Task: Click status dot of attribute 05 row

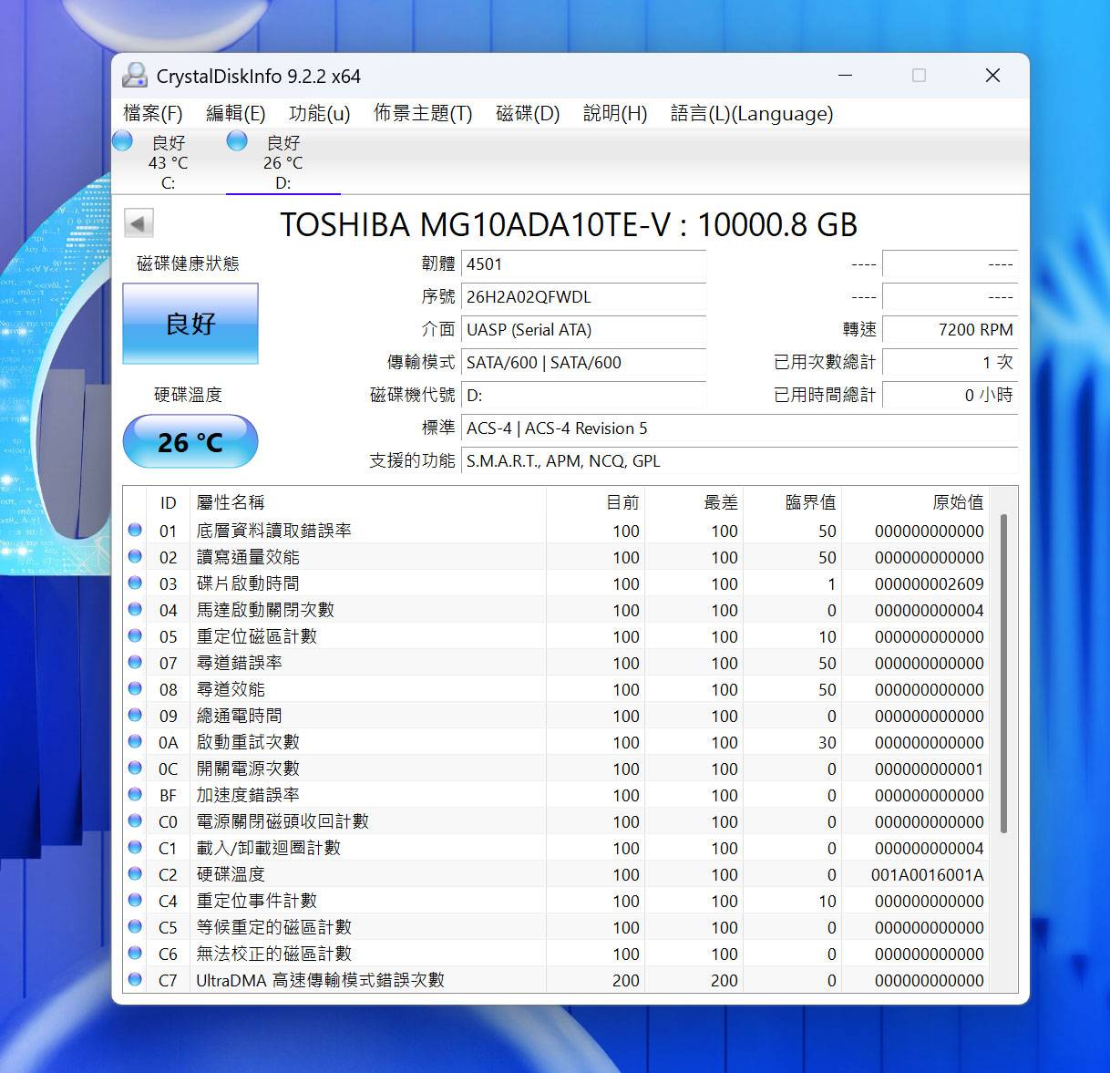Action: click(135, 635)
